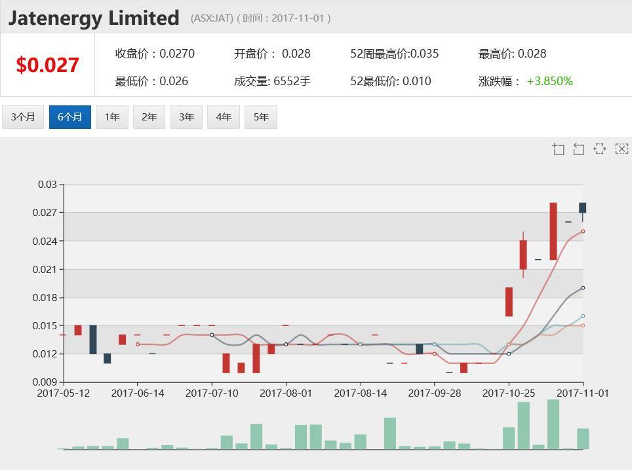Click the 0.012 y-axis label
632x470 pixels.
coord(45,353)
